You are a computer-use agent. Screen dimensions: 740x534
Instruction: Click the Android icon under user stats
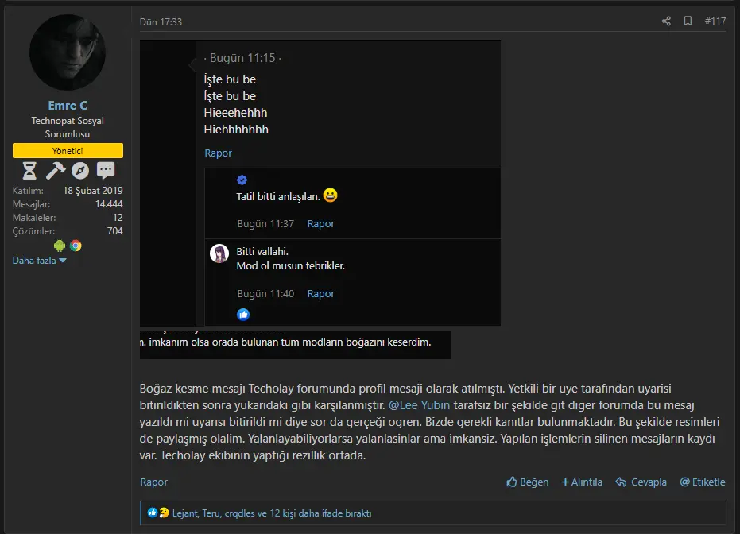click(x=60, y=246)
